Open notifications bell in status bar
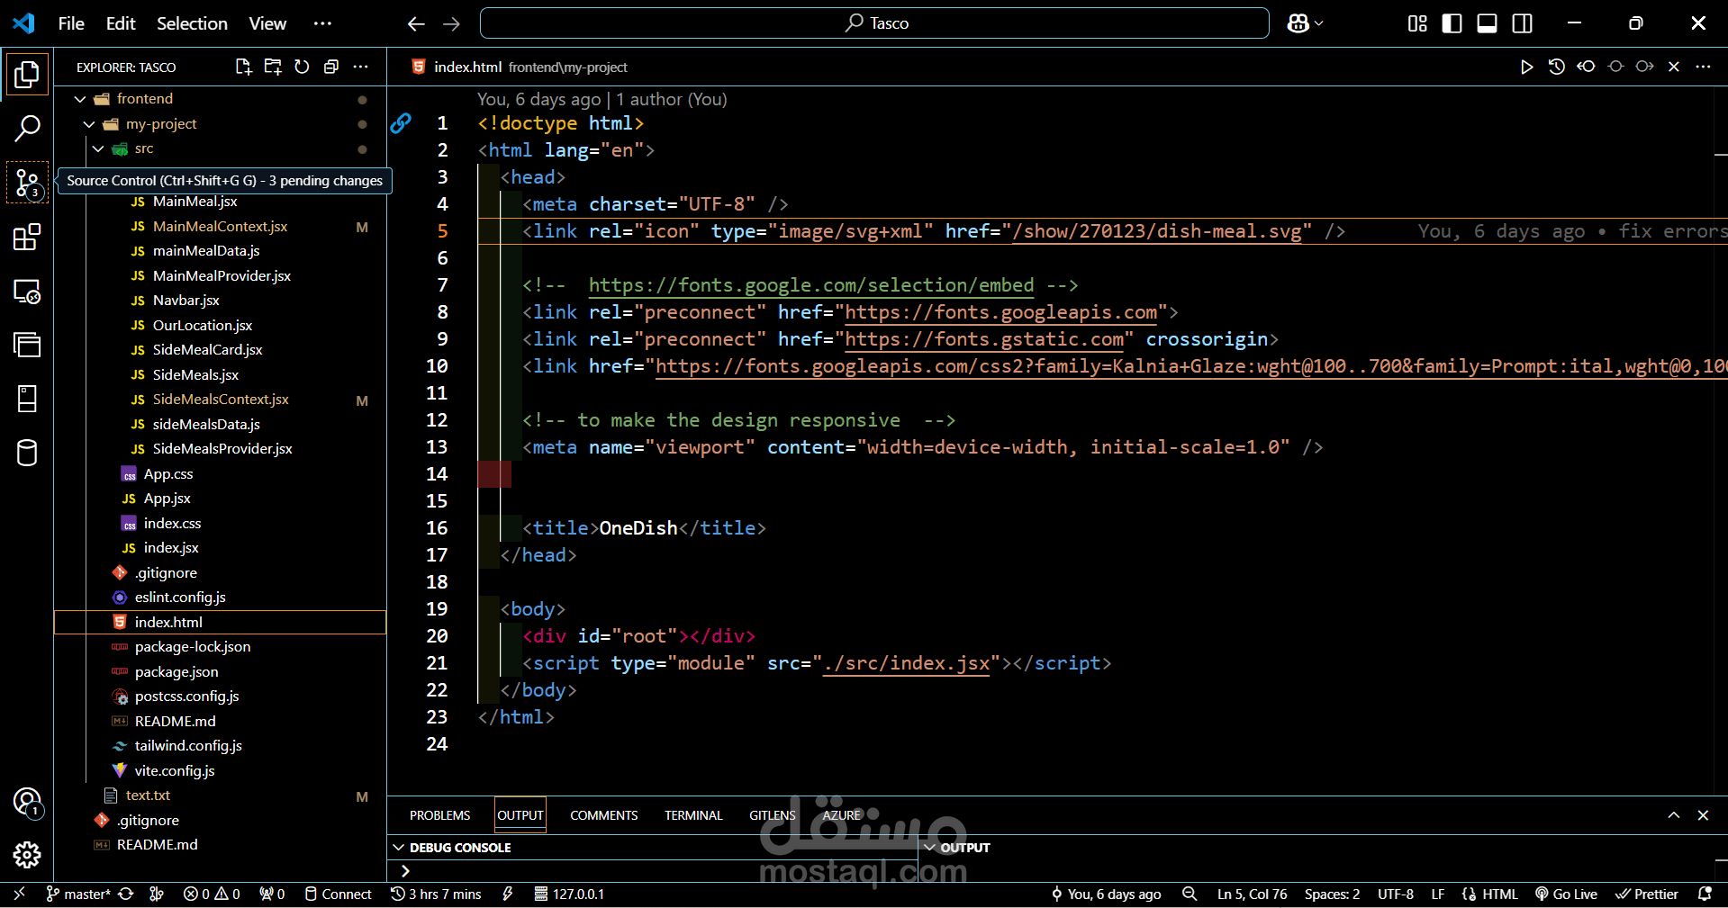This screenshot has width=1728, height=908. coord(1705,894)
